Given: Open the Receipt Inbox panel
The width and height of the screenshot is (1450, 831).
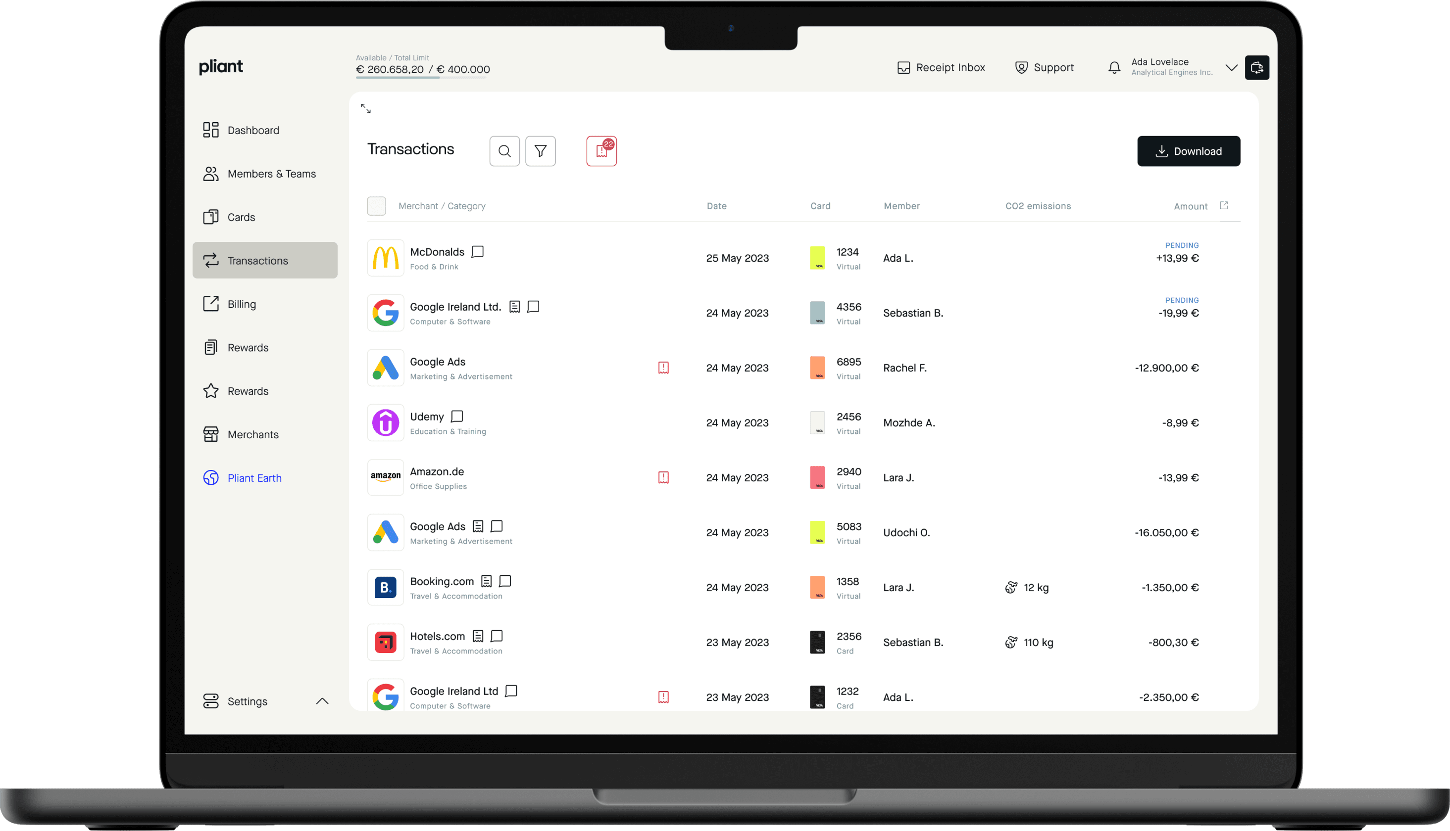Looking at the screenshot, I should [939, 67].
